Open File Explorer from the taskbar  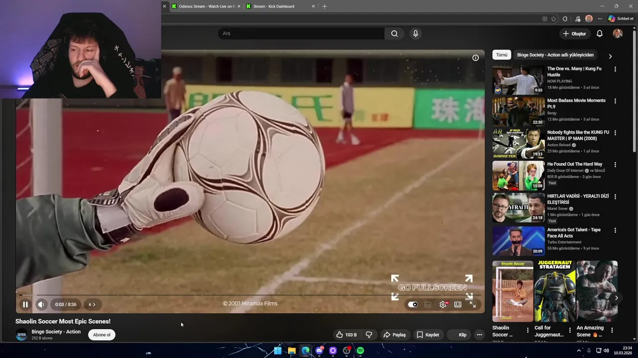click(x=292, y=351)
